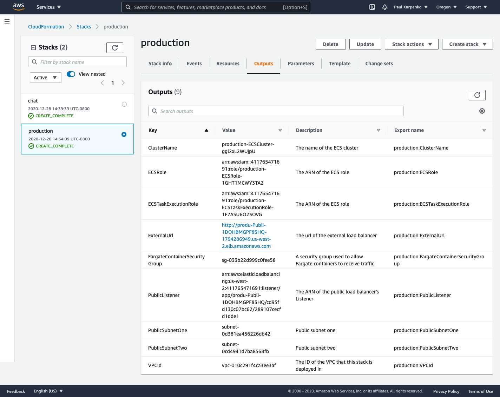Switch to the Template tab
This screenshot has height=397, width=500.
(x=340, y=64)
